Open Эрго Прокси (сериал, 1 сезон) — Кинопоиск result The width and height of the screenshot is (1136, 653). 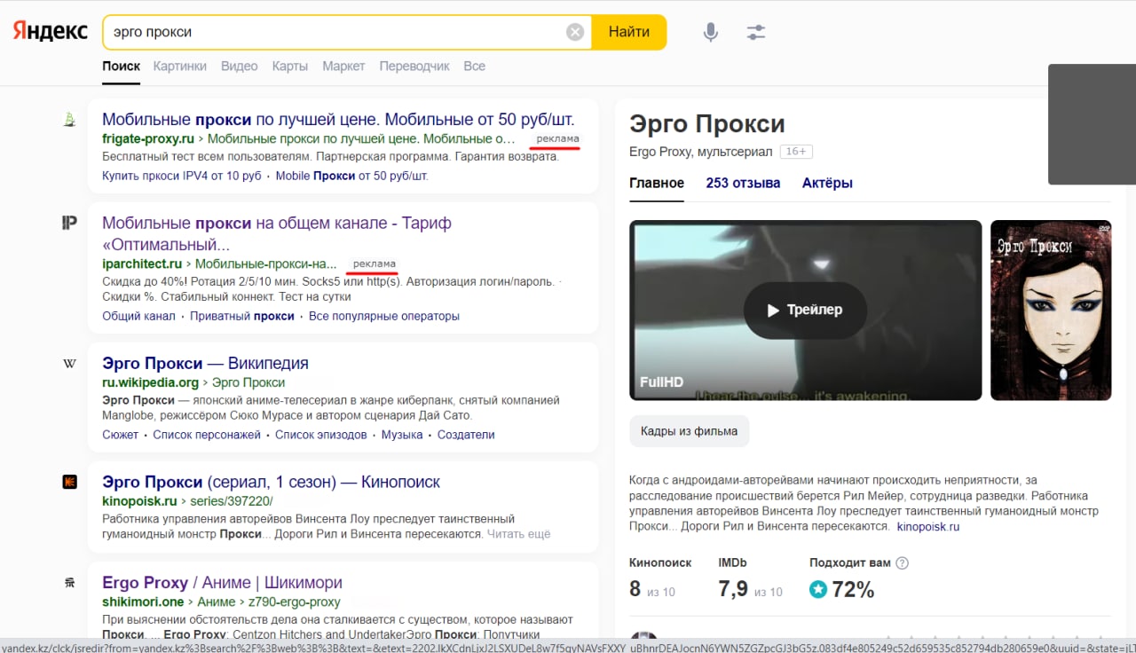[x=271, y=482]
